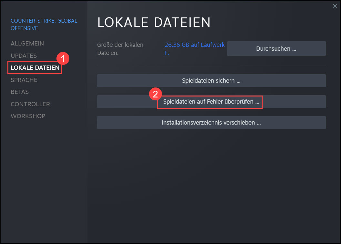
Task: Go to the SPRACHE tab
Action: coord(24,80)
